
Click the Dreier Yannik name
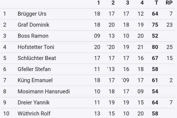(33, 103)
